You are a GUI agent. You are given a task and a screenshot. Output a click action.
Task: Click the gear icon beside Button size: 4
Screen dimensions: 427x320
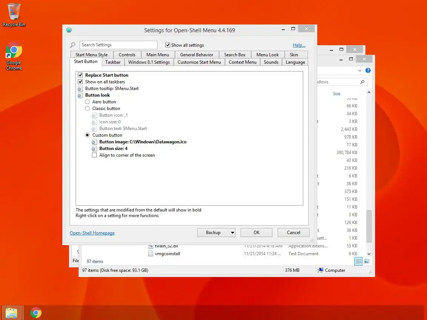point(94,149)
